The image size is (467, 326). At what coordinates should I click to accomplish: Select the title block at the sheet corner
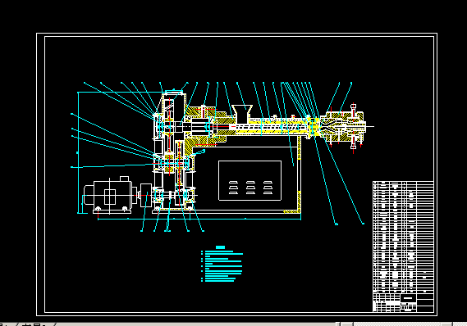pyautogui.click(x=403, y=302)
